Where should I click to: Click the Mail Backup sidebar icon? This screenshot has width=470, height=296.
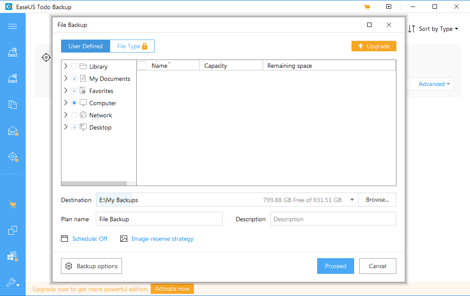coord(13,131)
